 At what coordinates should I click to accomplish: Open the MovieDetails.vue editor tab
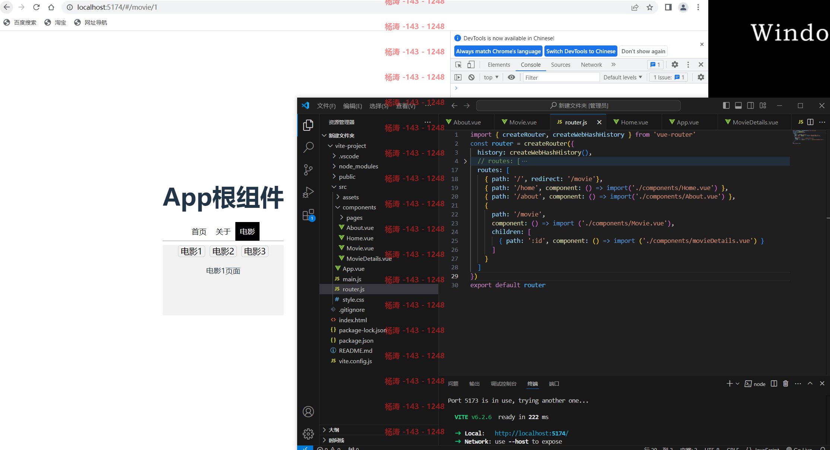tap(755, 122)
